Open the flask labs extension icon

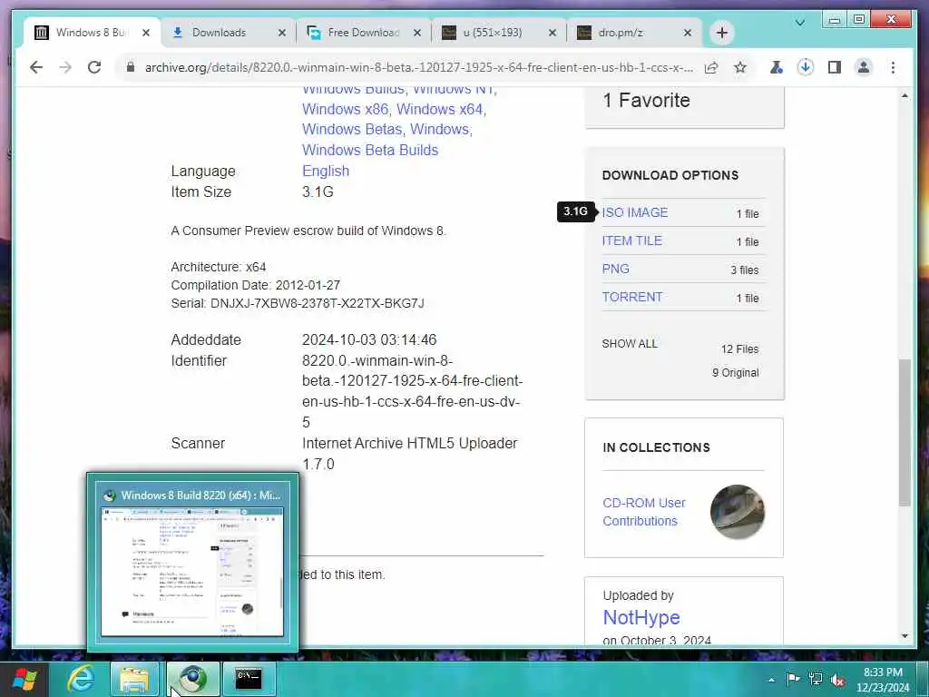click(x=777, y=67)
